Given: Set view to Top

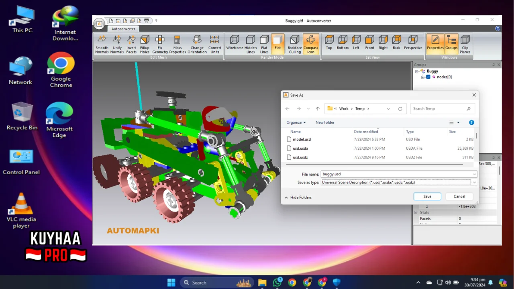Looking at the screenshot, I should pyautogui.click(x=329, y=43).
